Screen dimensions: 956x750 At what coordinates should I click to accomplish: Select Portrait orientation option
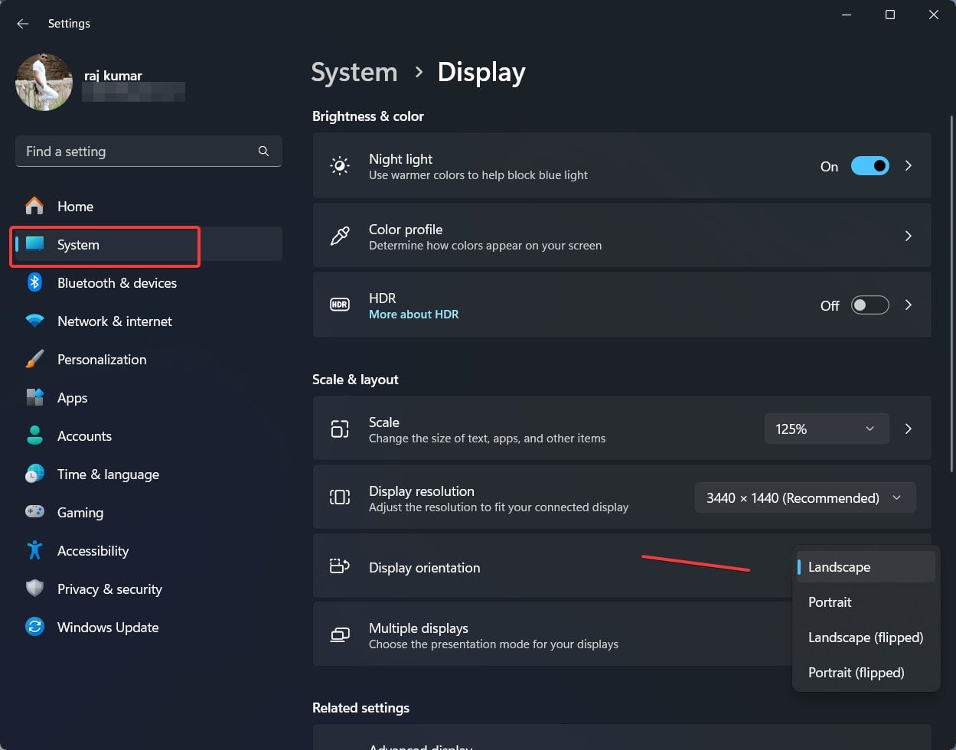[830, 602]
